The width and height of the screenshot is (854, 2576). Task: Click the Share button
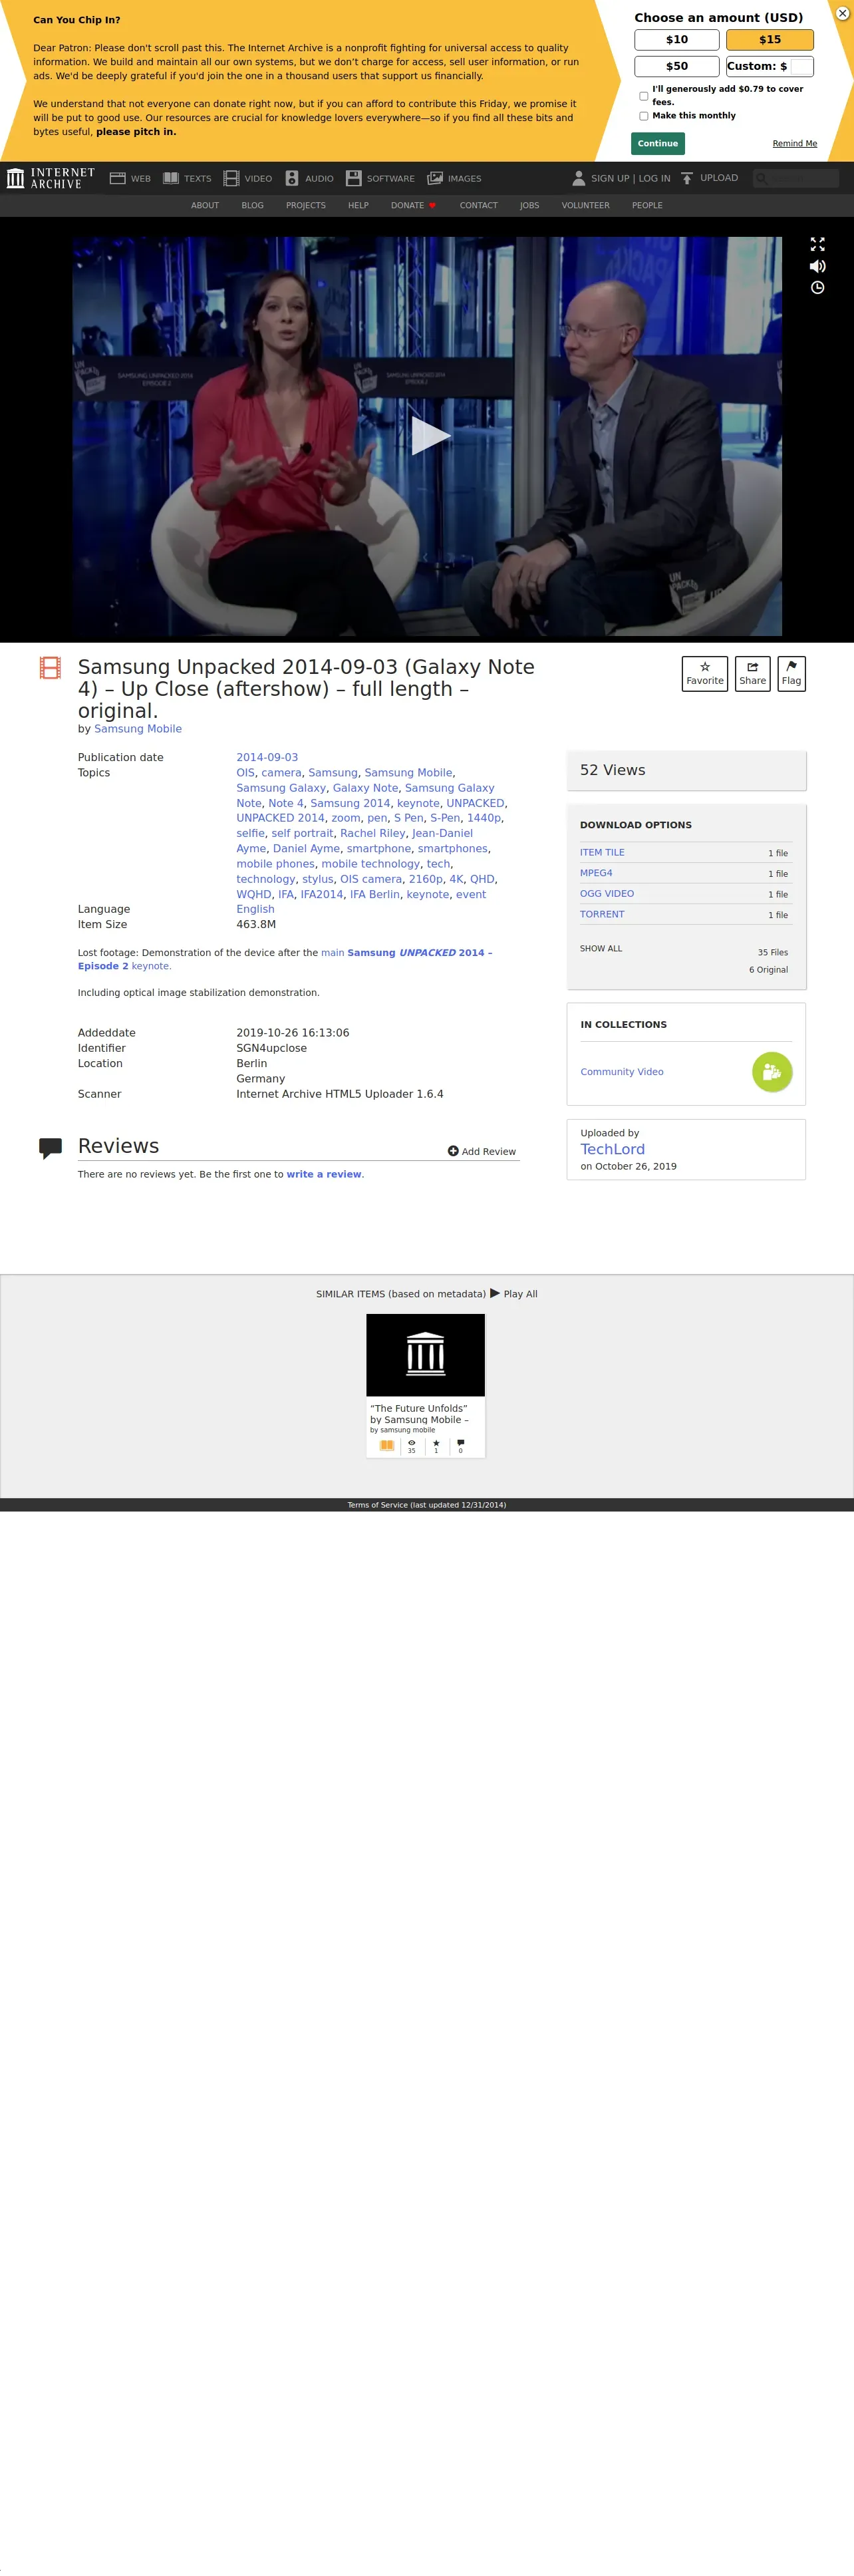[x=752, y=674]
